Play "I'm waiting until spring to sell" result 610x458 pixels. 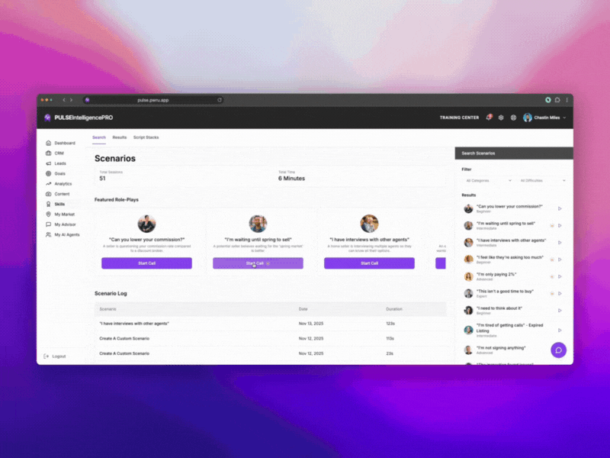(x=560, y=225)
